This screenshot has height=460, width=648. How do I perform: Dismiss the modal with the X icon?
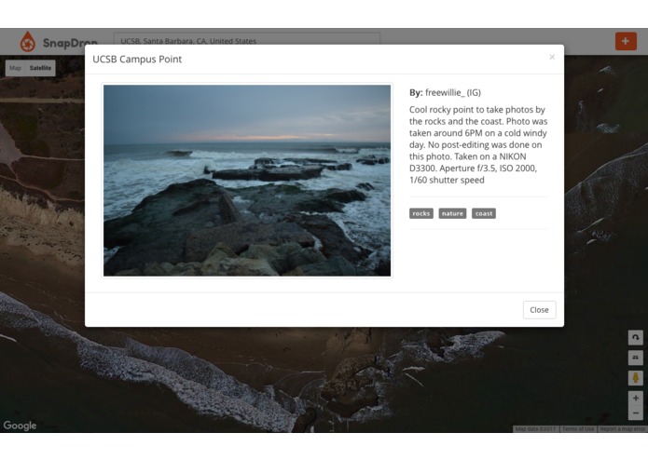coord(552,58)
